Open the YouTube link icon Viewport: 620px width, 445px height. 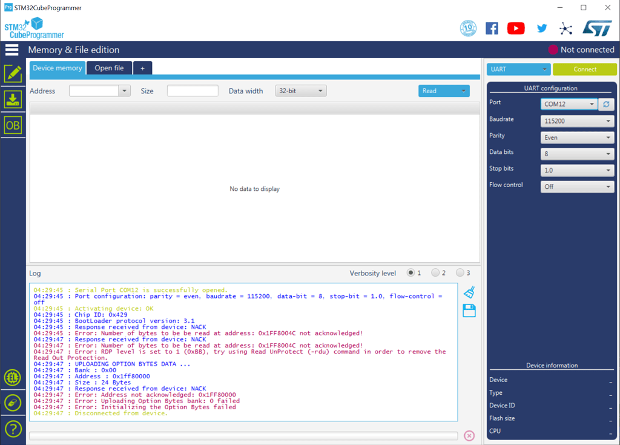[x=516, y=28]
